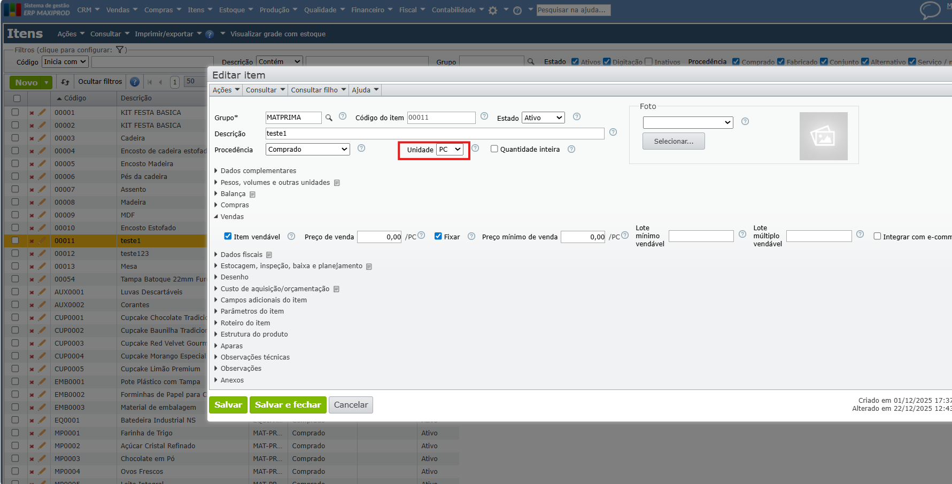Click the refresh icon beside Novo
Image resolution: width=952 pixels, height=484 pixels.
(x=65, y=82)
